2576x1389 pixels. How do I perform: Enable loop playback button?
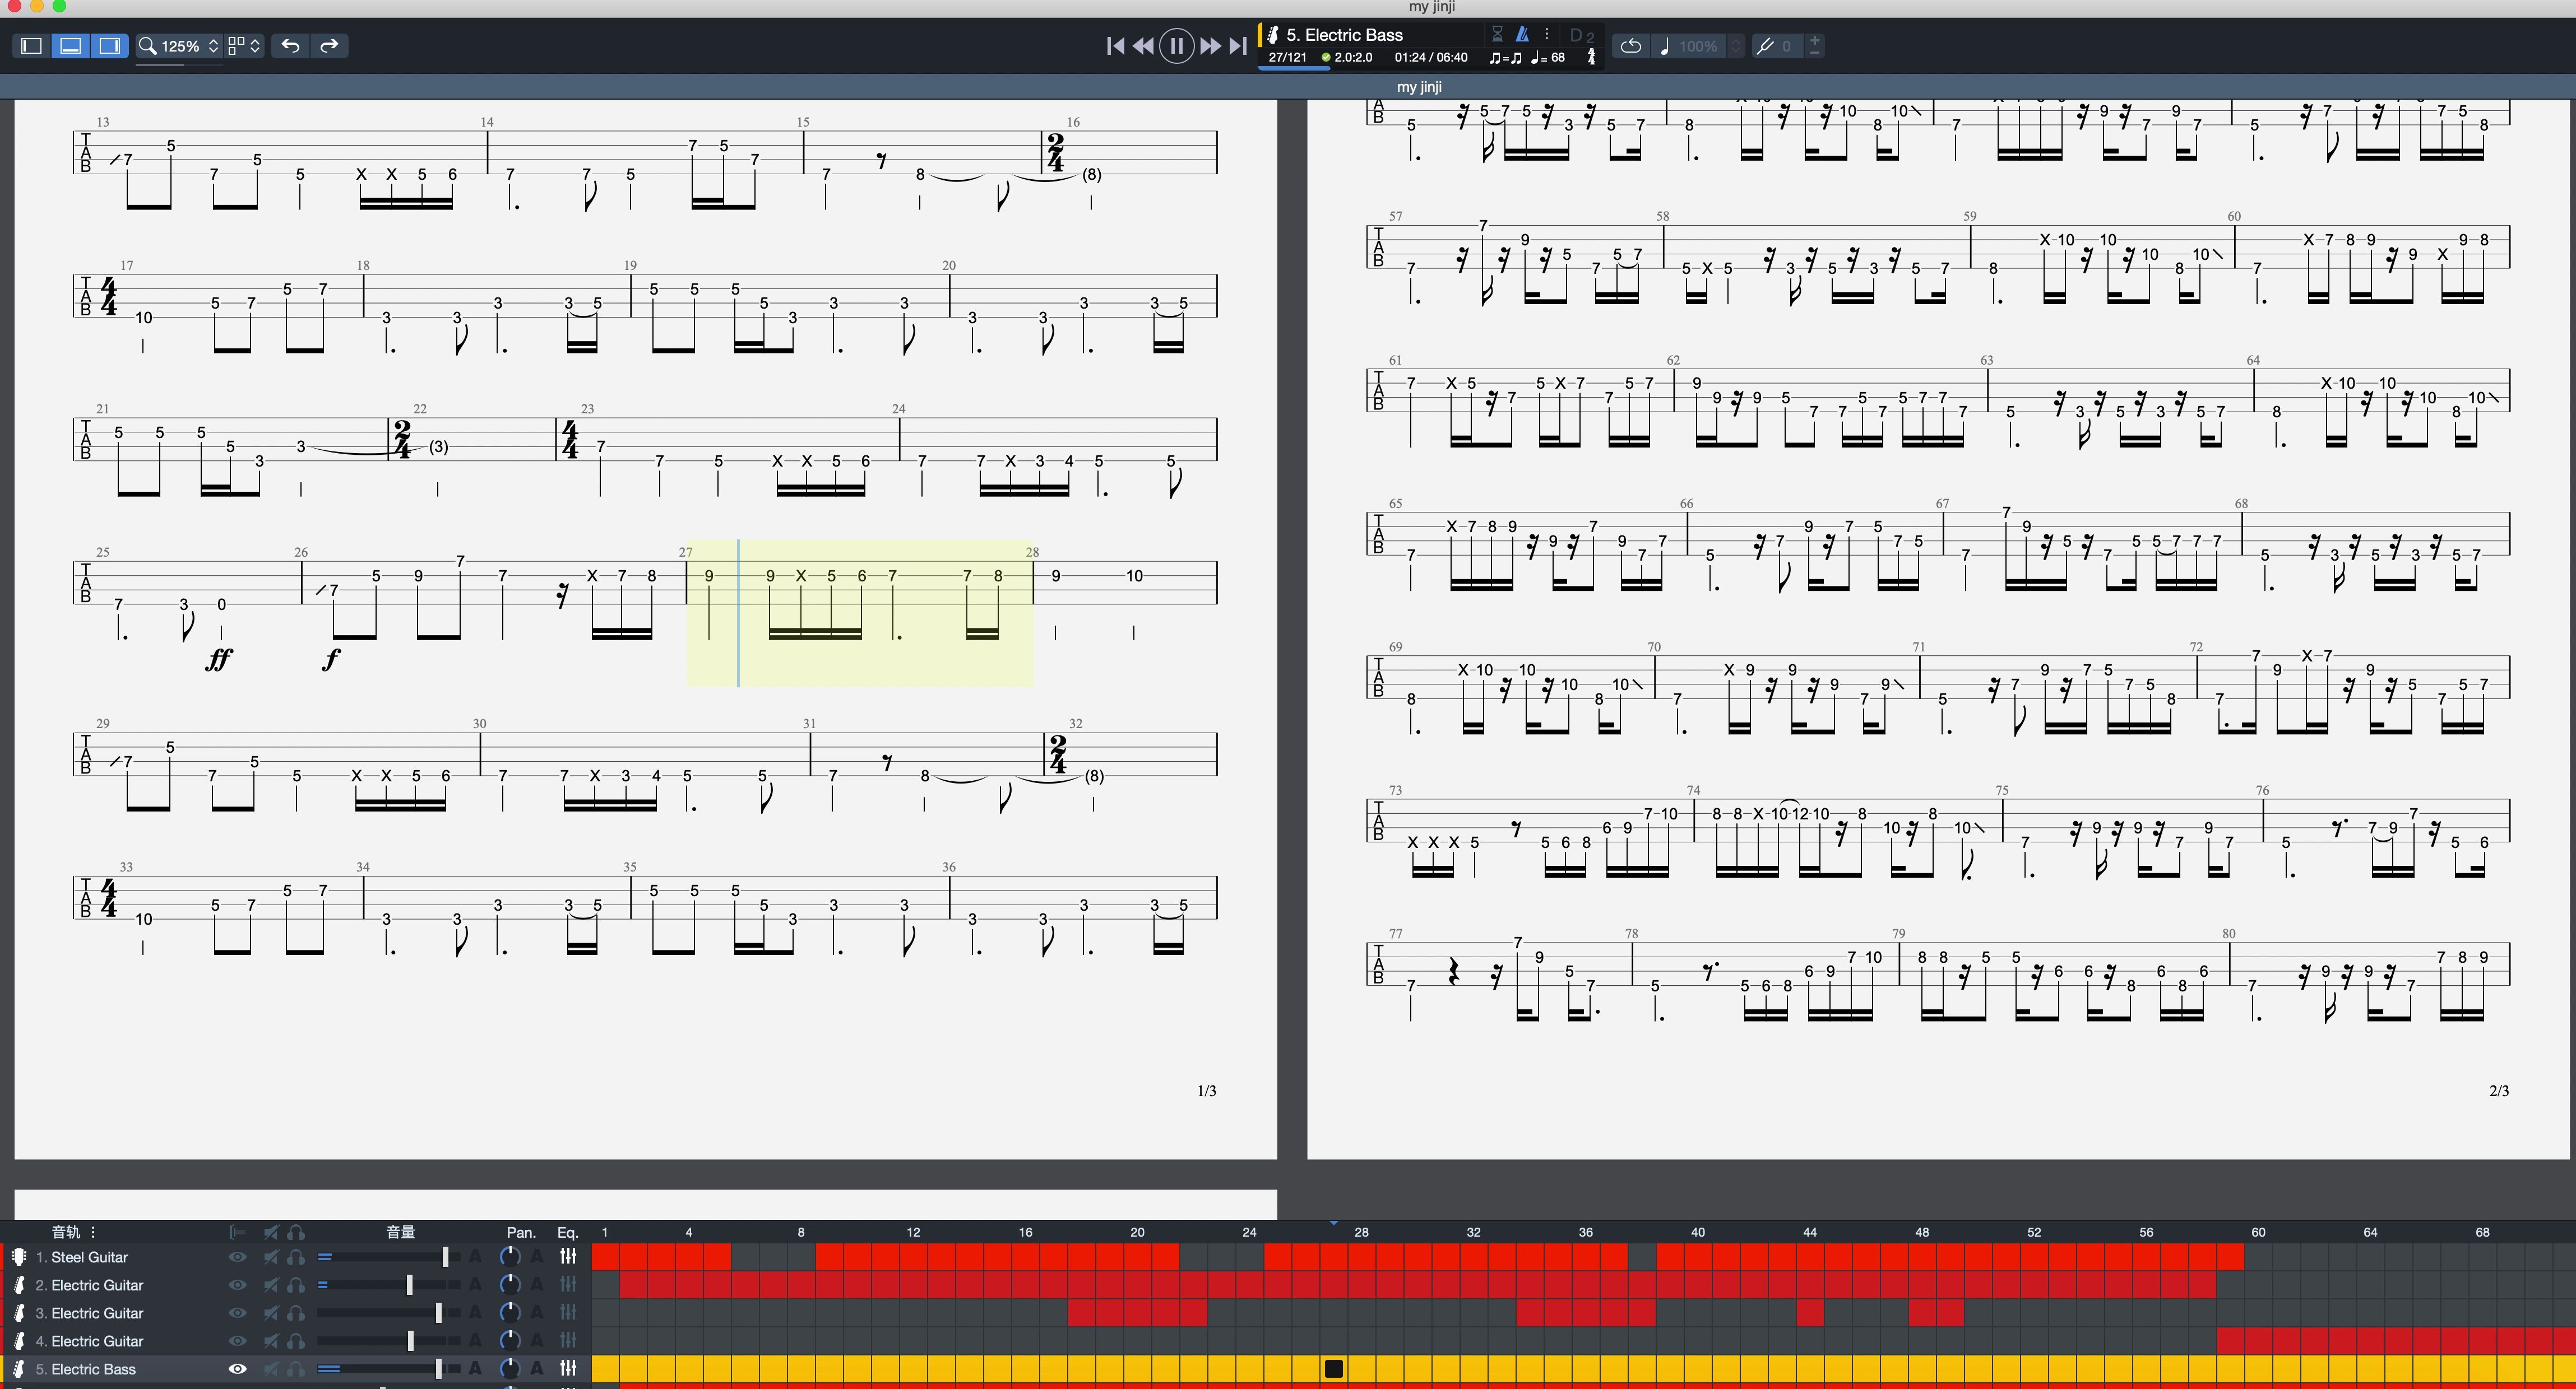(x=1630, y=46)
